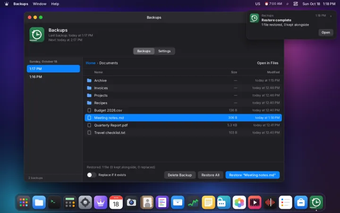340x213 pixels.
Task: Click the Backups app icon in header
Action: [x=37, y=35]
